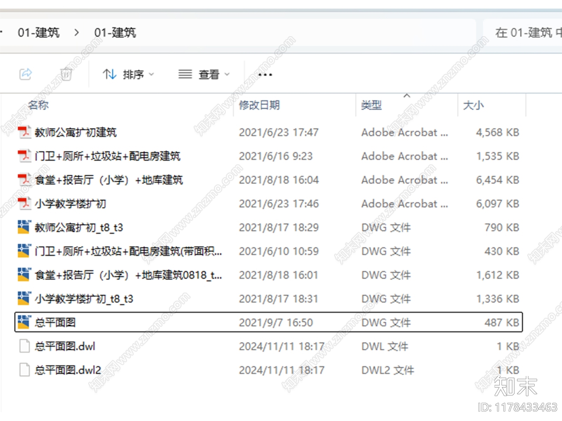Viewport: 562px width, 421px height.
Task: Sort by 修改日期 column header
Action: coord(259,105)
